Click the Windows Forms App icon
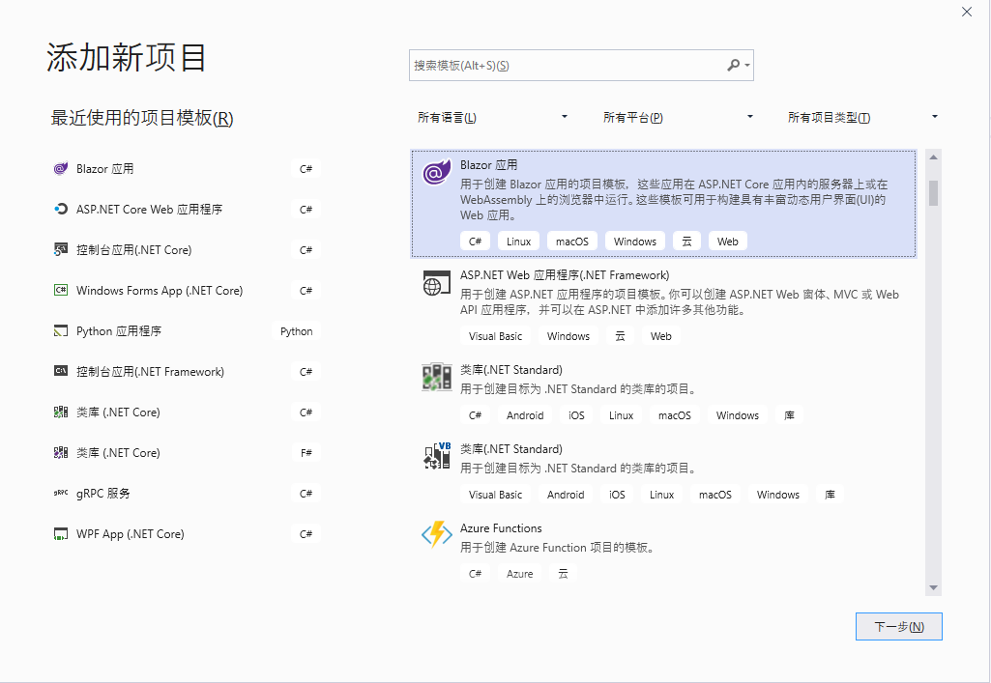This screenshot has height=683, width=991. point(60,291)
